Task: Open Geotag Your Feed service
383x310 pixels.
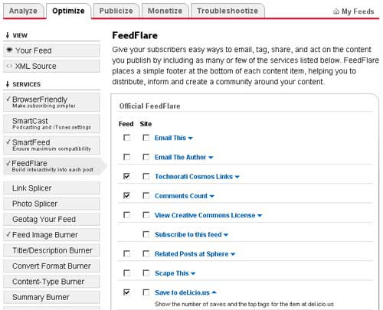Action: click(51, 219)
